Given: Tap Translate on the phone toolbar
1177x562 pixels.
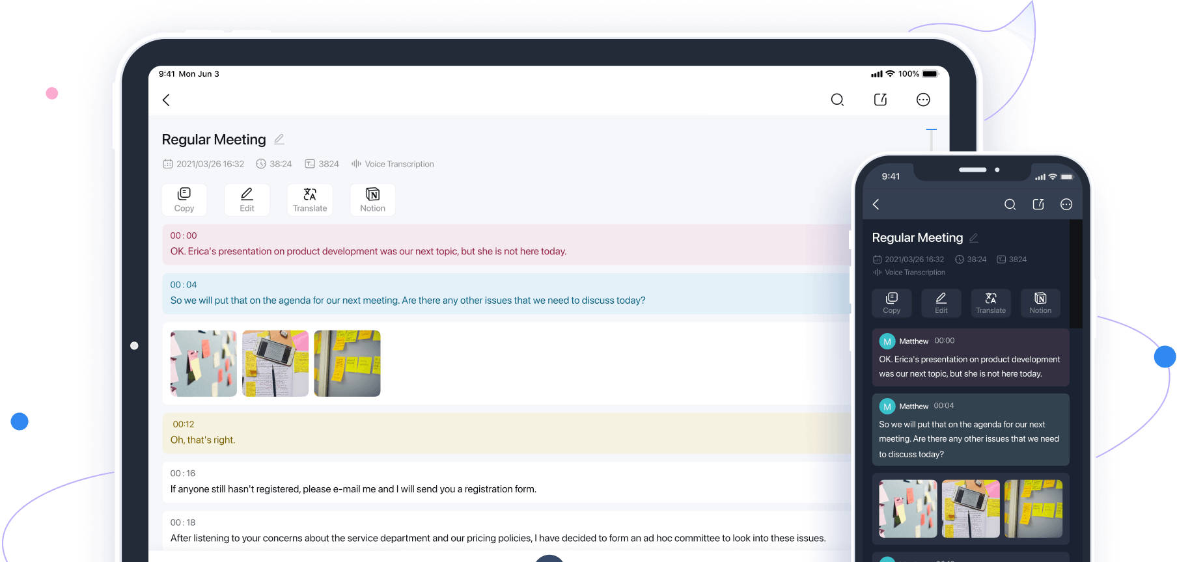Looking at the screenshot, I should pyautogui.click(x=991, y=303).
